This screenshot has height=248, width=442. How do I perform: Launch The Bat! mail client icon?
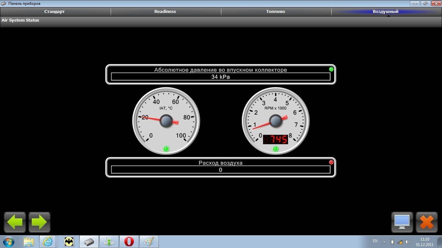[x=69, y=242]
